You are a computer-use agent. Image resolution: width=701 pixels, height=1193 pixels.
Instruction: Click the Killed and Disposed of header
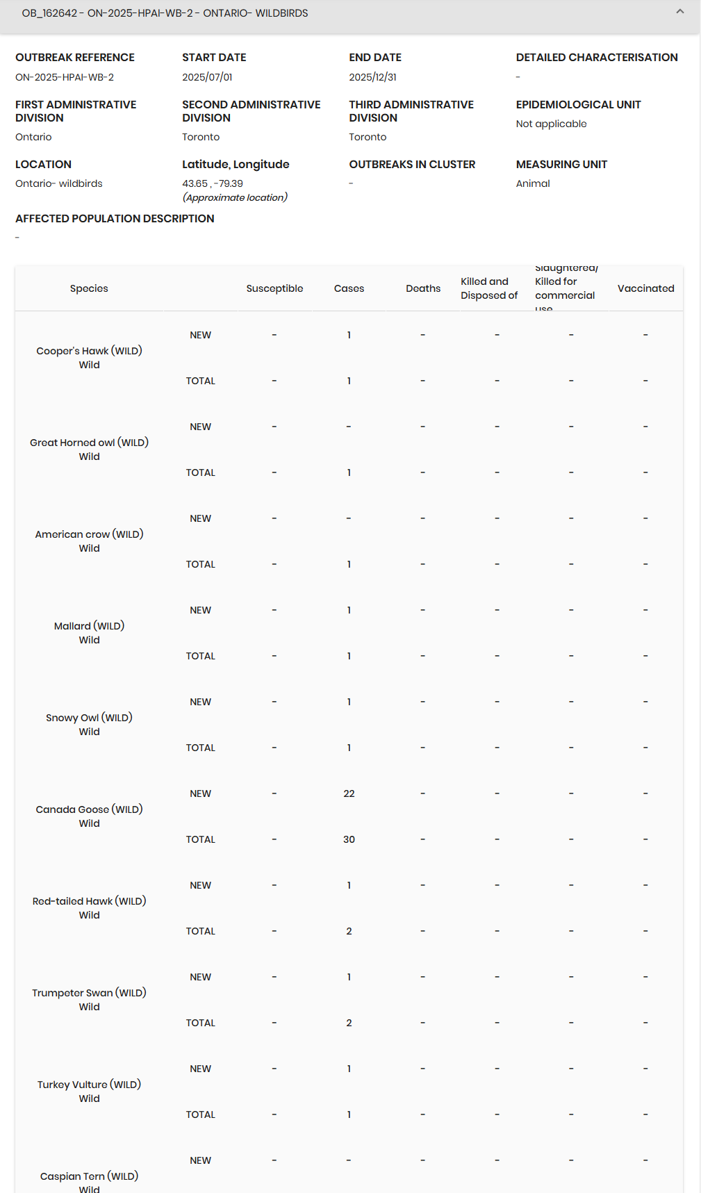click(489, 288)
